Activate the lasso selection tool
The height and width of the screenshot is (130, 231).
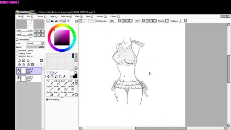(52, 73)
